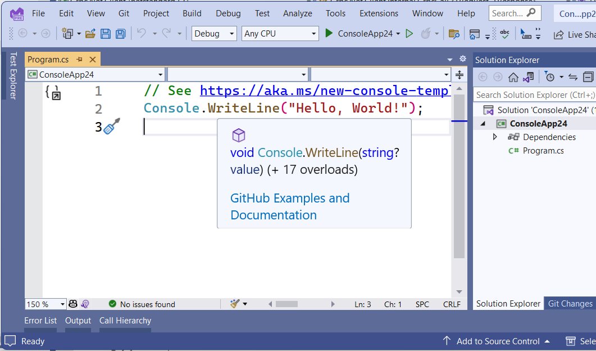
Task: Open the middle types navigation combo box
Action: pos(238,75)
